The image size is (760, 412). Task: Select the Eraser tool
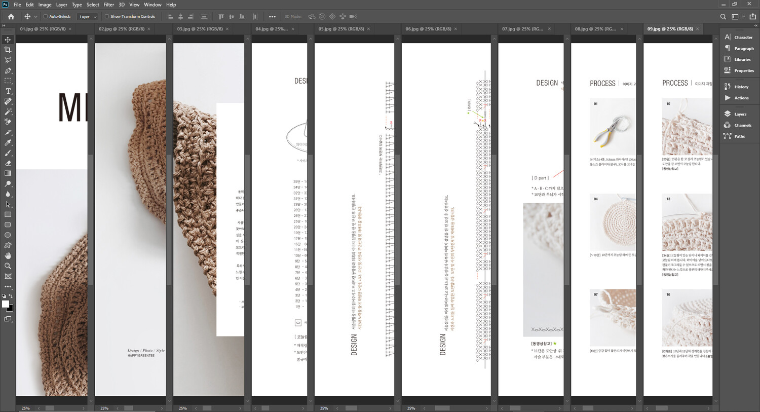(x=8, y=163)
